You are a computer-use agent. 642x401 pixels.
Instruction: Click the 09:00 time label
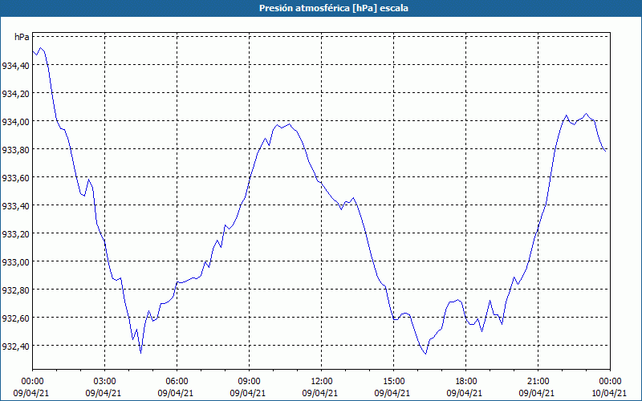click(250, 382)
